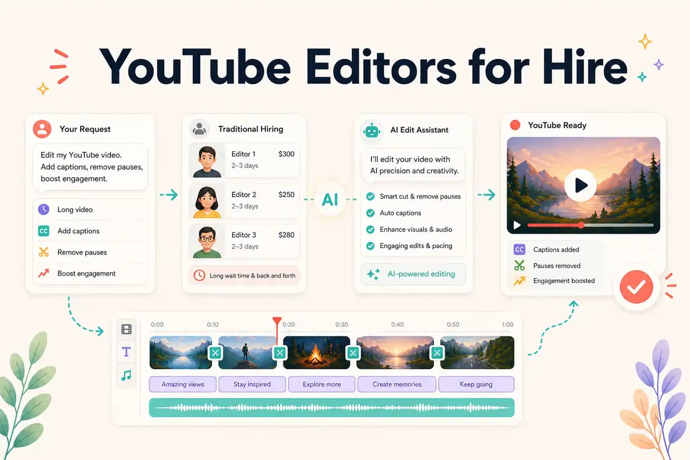
Task: Enable "Engaging edits & pacing"
Action: [369, 246]
